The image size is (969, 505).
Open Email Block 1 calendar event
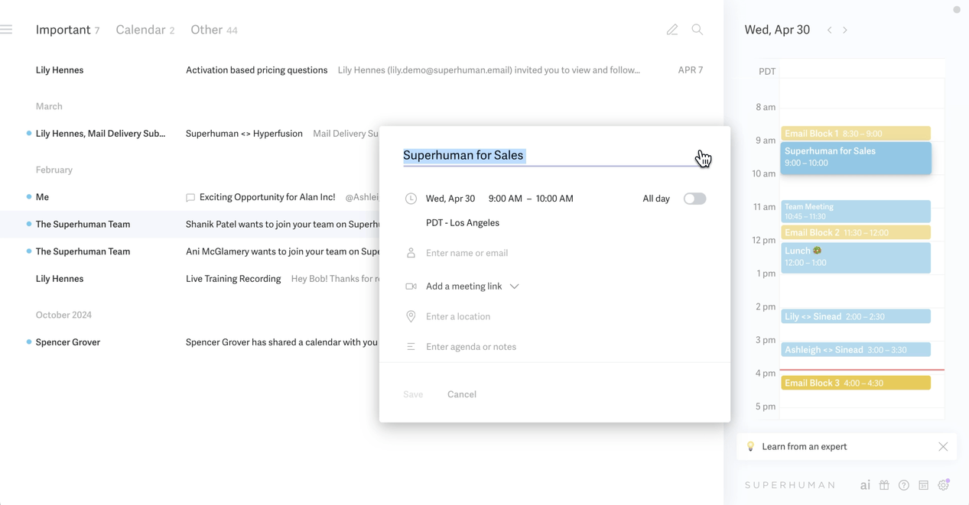856,134
